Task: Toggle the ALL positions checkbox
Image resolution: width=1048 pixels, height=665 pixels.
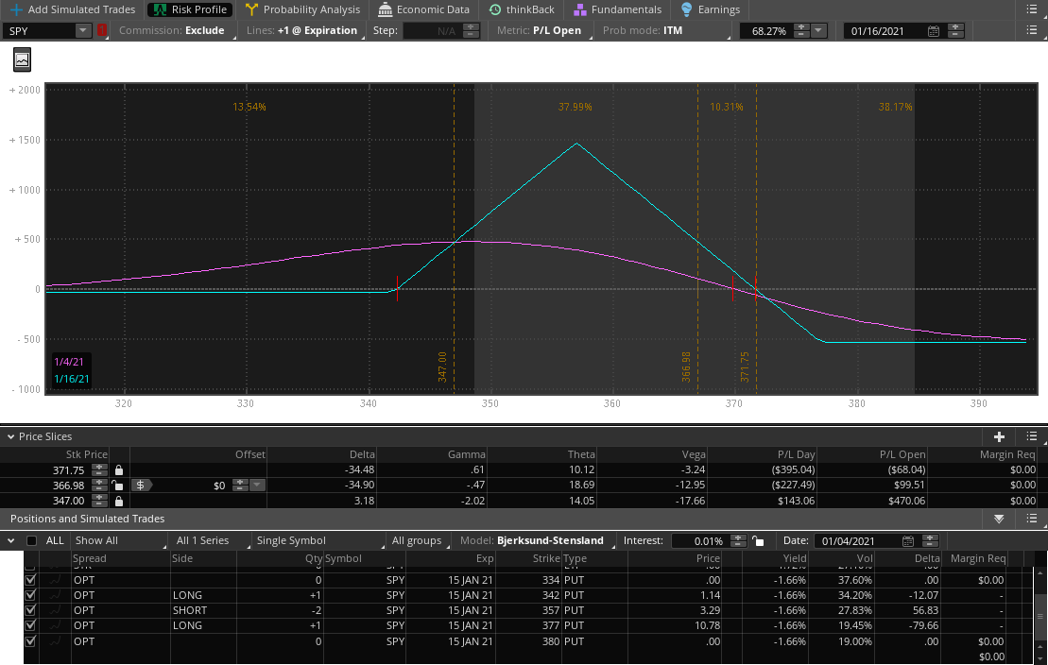Action: [x=32, y=541]
